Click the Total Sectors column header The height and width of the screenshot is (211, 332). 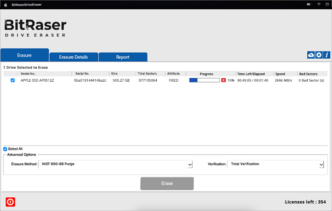click(x=147, y=74)
